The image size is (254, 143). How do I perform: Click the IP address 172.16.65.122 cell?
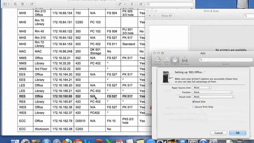62,31
